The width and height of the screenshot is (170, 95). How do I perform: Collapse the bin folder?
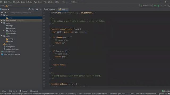coord(2,15)
